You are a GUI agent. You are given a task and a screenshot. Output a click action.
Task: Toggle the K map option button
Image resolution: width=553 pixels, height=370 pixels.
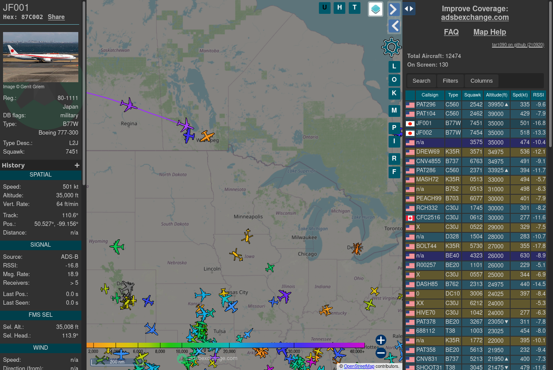tap(394, 93)
